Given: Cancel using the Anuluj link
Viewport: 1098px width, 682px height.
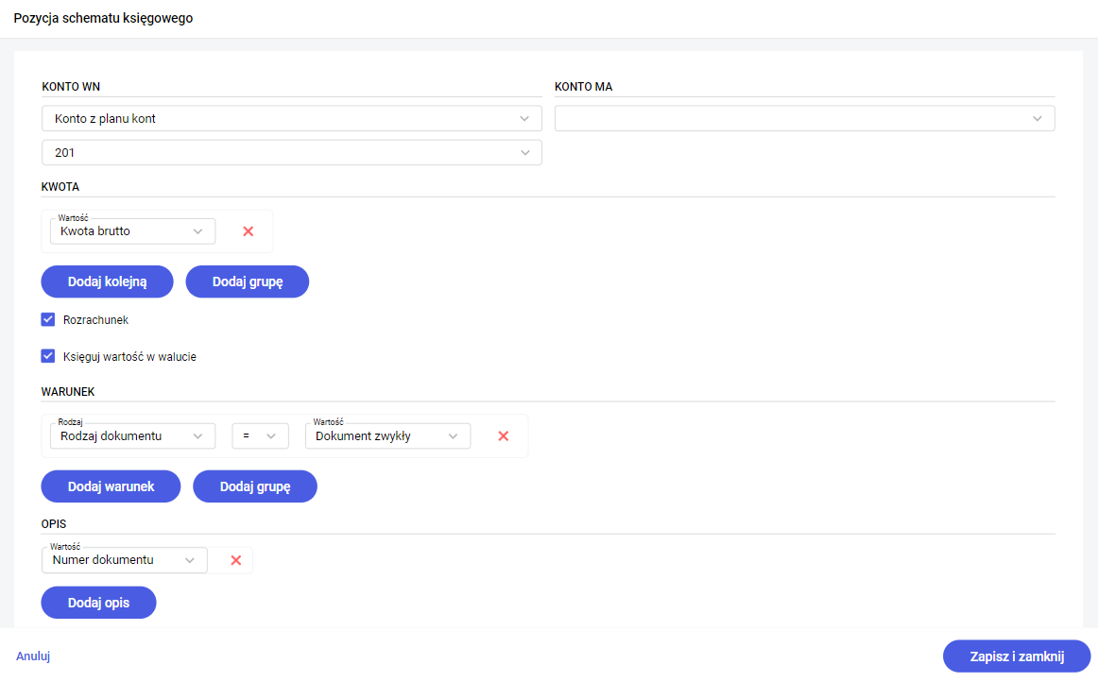Looking at the screenshot, I should click(x=33, y=656).
